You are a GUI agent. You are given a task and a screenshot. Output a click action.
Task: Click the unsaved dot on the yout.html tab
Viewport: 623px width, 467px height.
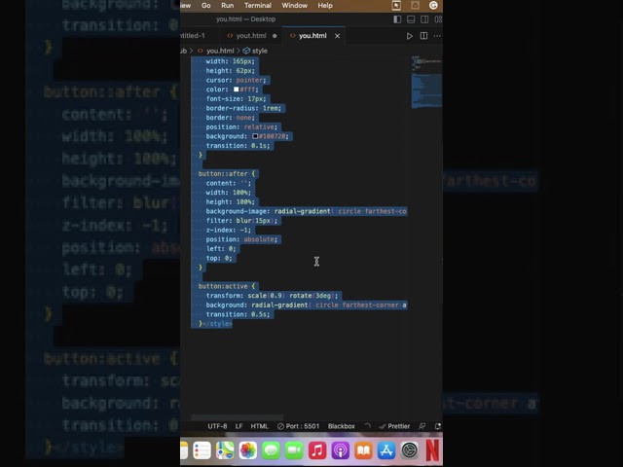275,36
